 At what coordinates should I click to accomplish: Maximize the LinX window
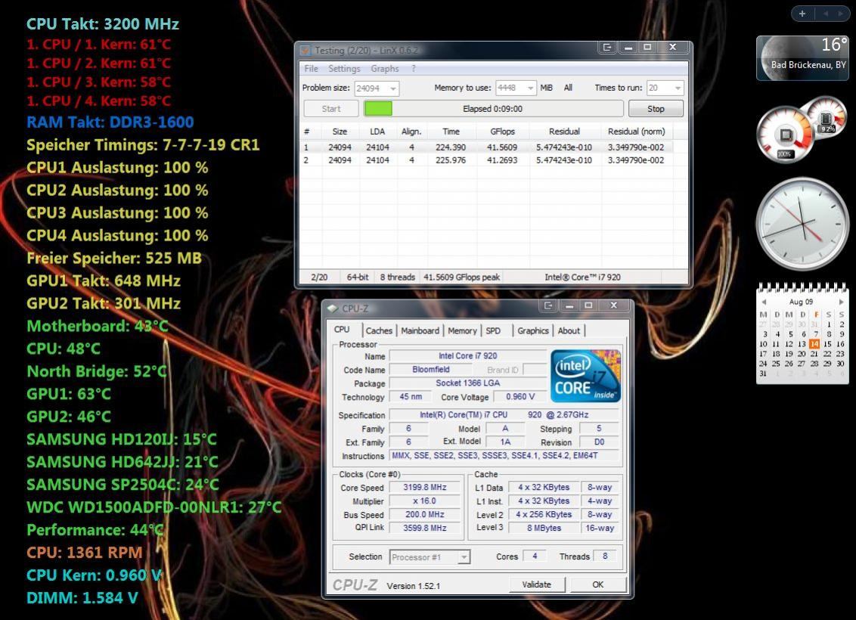click(x=647, y=48)
